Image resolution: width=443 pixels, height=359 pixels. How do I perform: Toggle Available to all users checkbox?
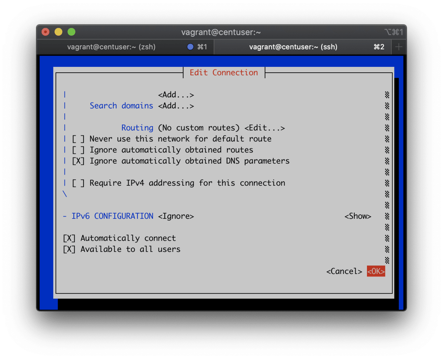69,249
